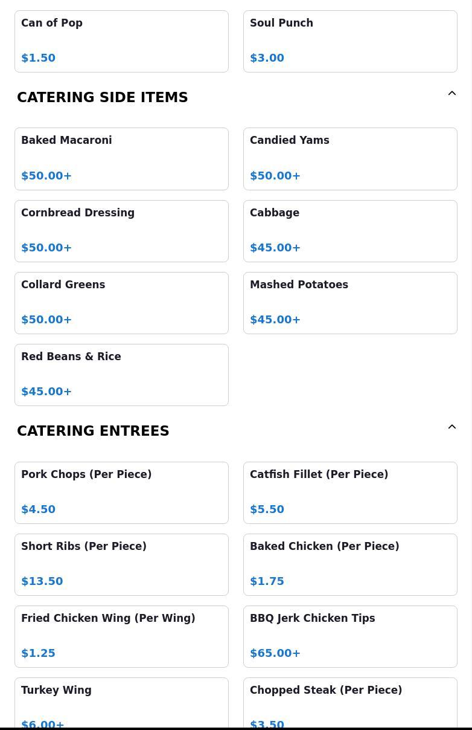Viewport: 472px width, 730px height.
Task: Add Pork Chops (Per Piece) entree
Action: (x=121, y=493)
